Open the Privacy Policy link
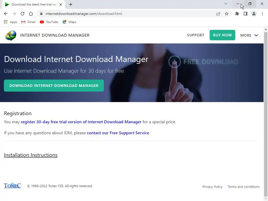 click(x=212, y=187)
